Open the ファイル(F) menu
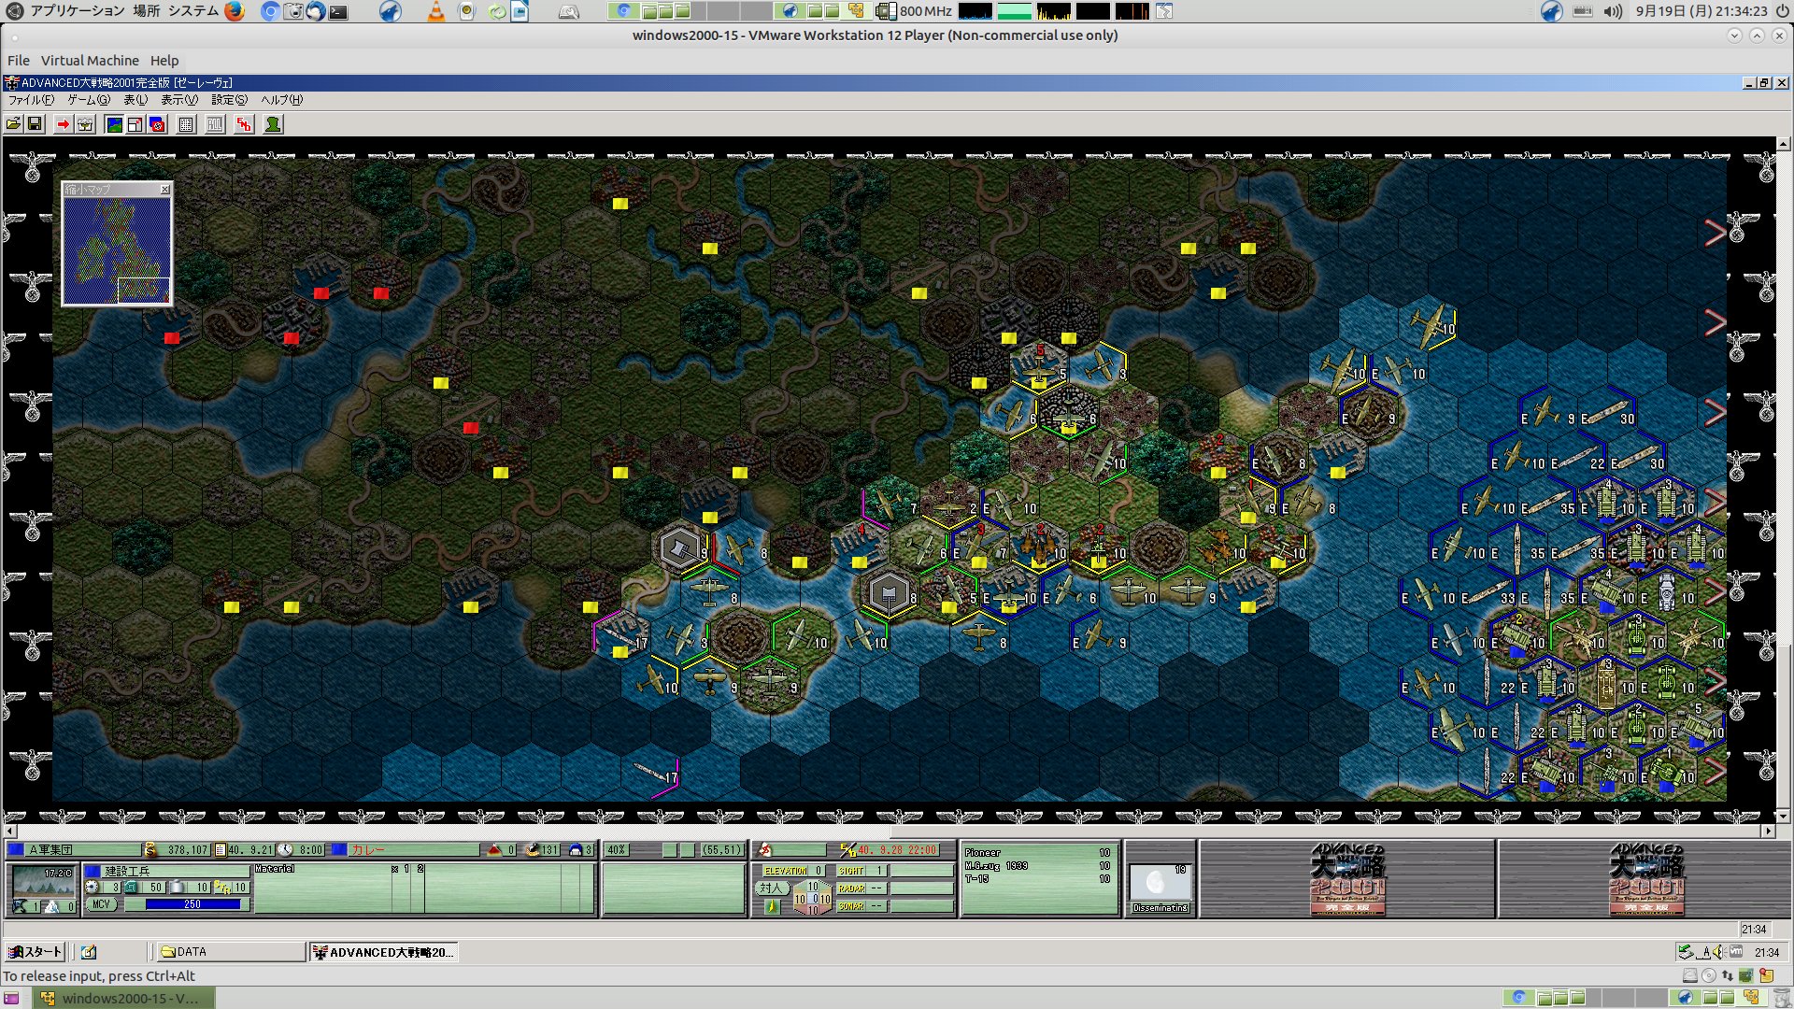This screenshot has height=1009, width=1794. click(31, 100)
